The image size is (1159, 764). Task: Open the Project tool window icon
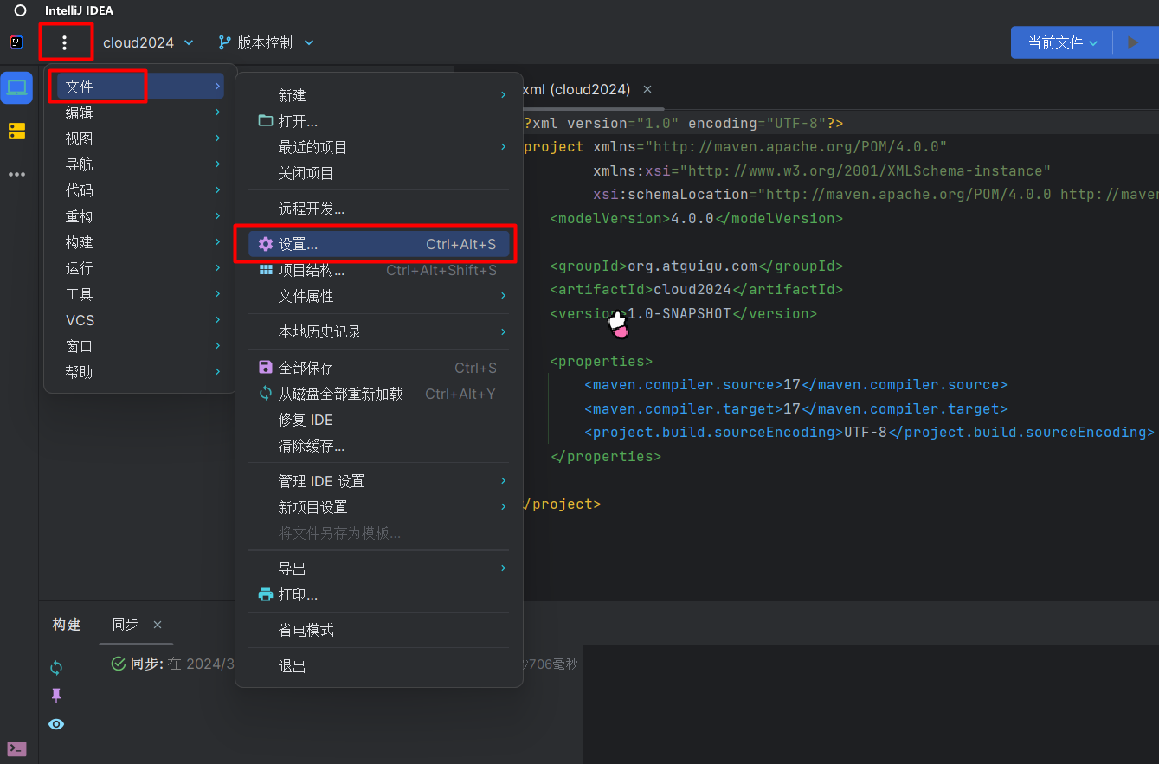click(16, 87)
